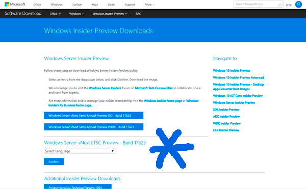
Task: Open the Office top navigation link
Action: pyautogui.click(x=37, y=5)
